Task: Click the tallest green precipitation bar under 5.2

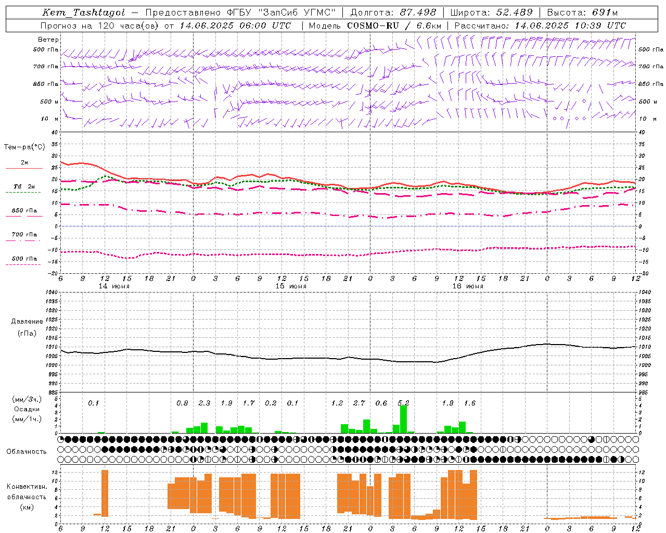Action: (x=403, y=420)
